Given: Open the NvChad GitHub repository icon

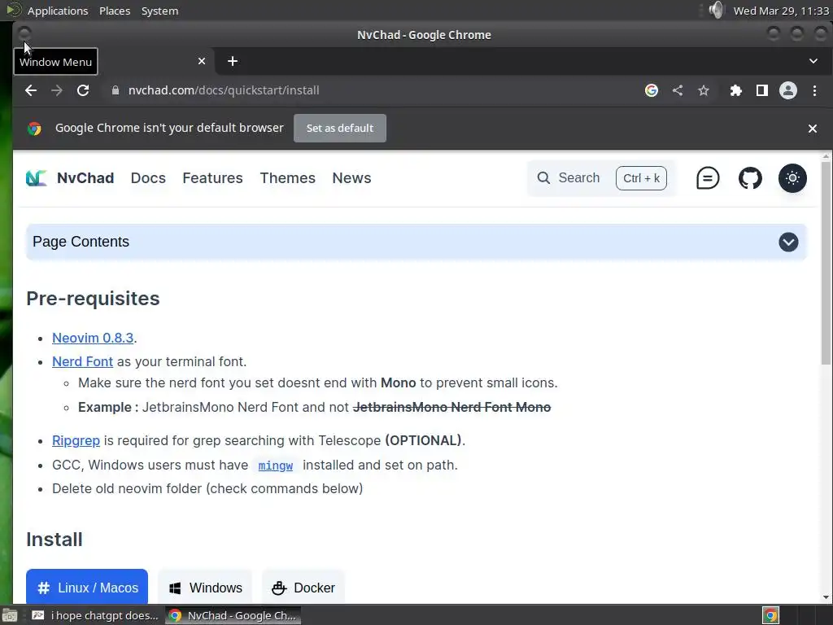Looking at the screenshot, I should pyautogui.click(x=750, y=178).
